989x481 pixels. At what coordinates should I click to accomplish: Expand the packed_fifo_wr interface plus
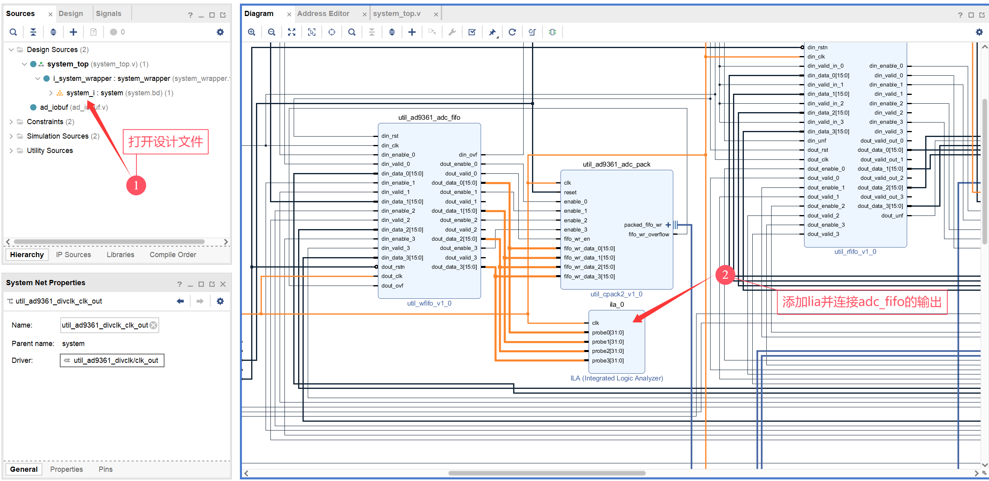668,225
